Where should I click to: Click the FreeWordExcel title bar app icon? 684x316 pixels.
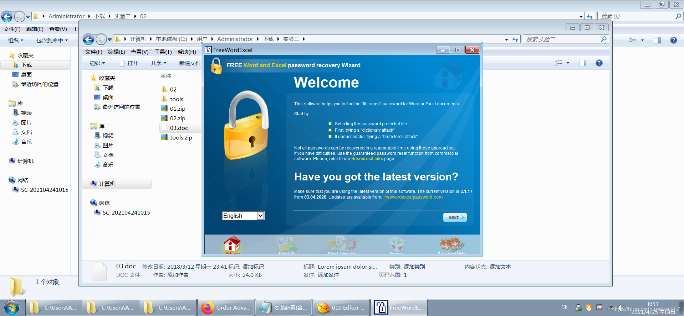click(208, 50)
